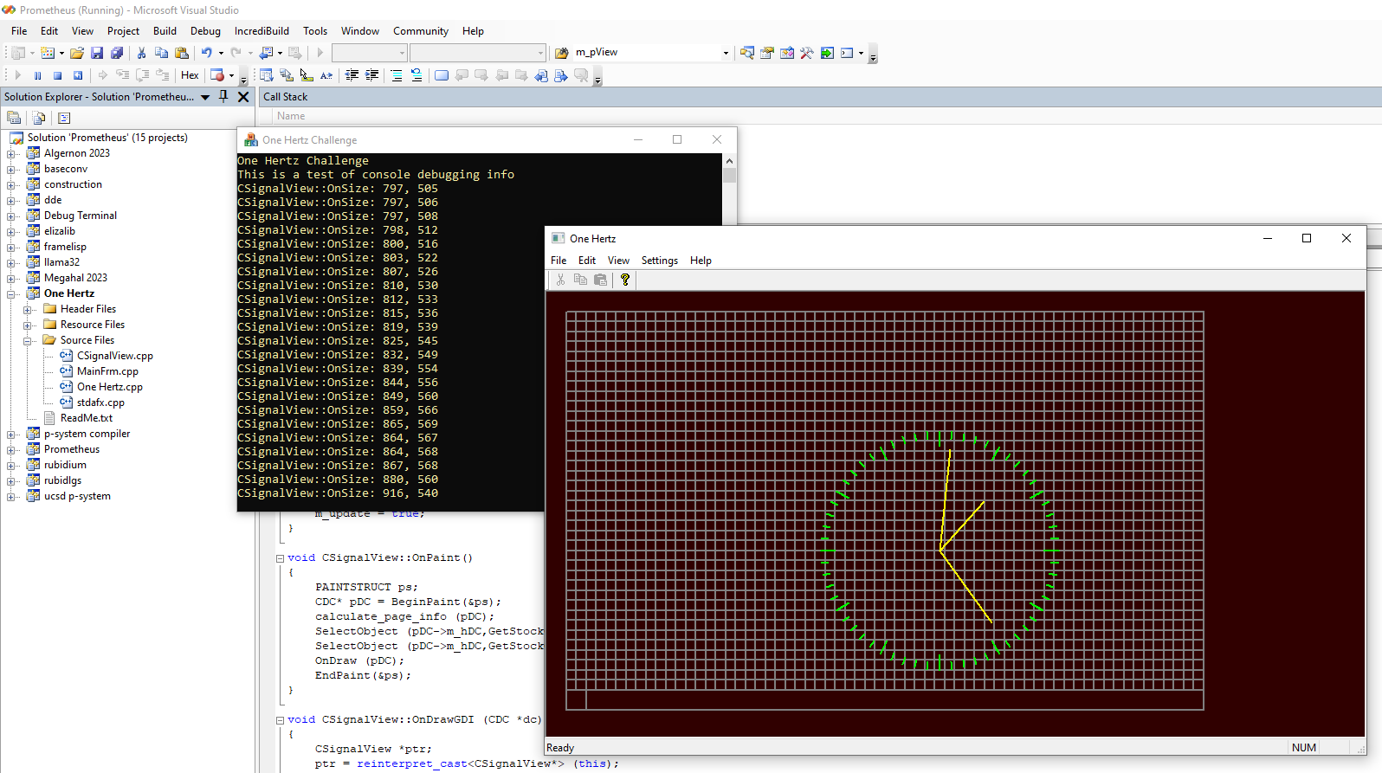The width and height of the screenshot is (1382, 773).
Task: Click the help question mark in One Hertz
Action: pyautogui.click(x=625, y=280)
